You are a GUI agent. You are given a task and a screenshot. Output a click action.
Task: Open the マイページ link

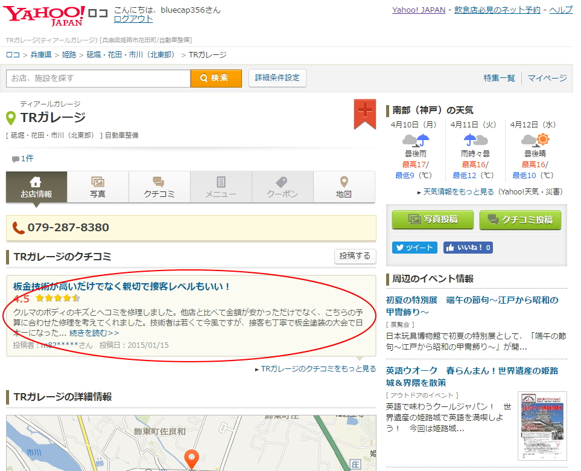pos(547,78)
